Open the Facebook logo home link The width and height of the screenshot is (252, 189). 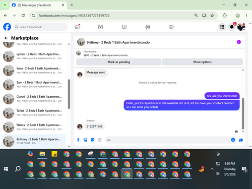pos(7,27)
